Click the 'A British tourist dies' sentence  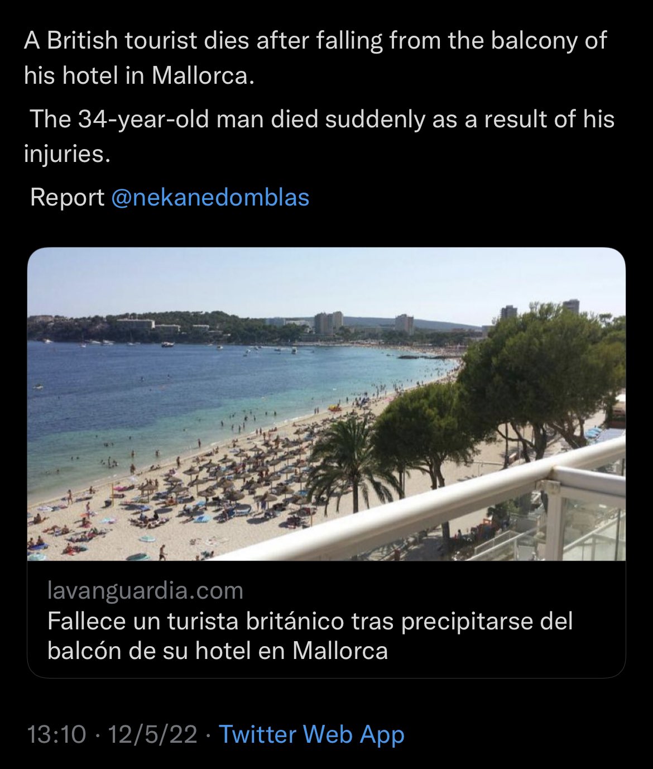[315, 41]
